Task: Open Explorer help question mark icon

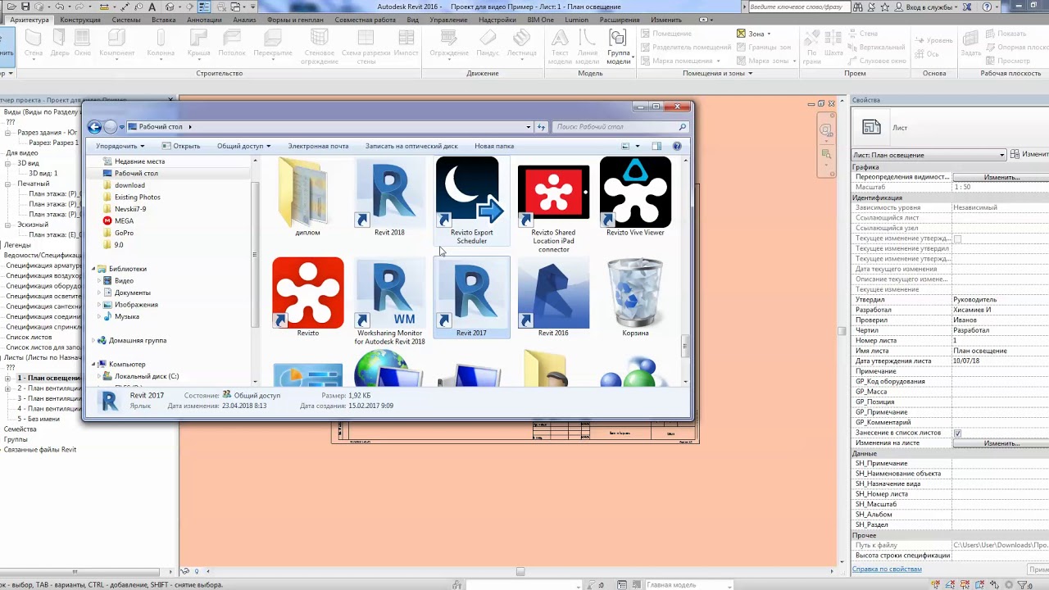Action: [677, 146]
